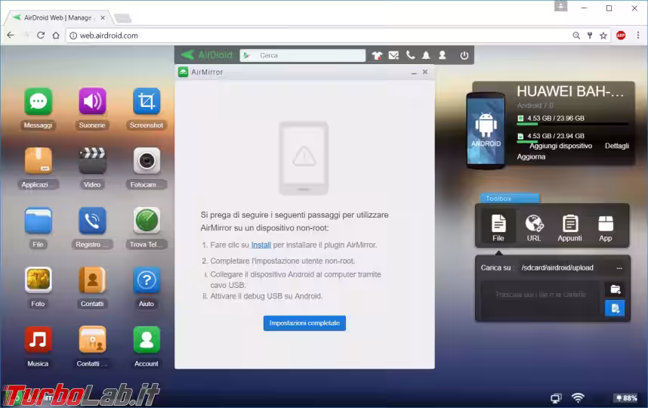Click Aggiungi dispositivo link
Image resolution: width=648 pixels, height=408 pixels.
coord(560,146)
